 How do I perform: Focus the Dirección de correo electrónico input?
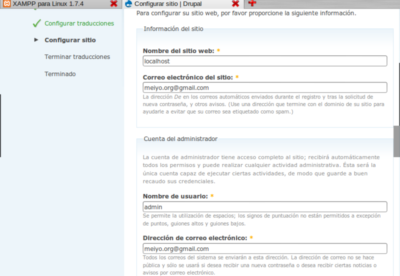[264, 248]
